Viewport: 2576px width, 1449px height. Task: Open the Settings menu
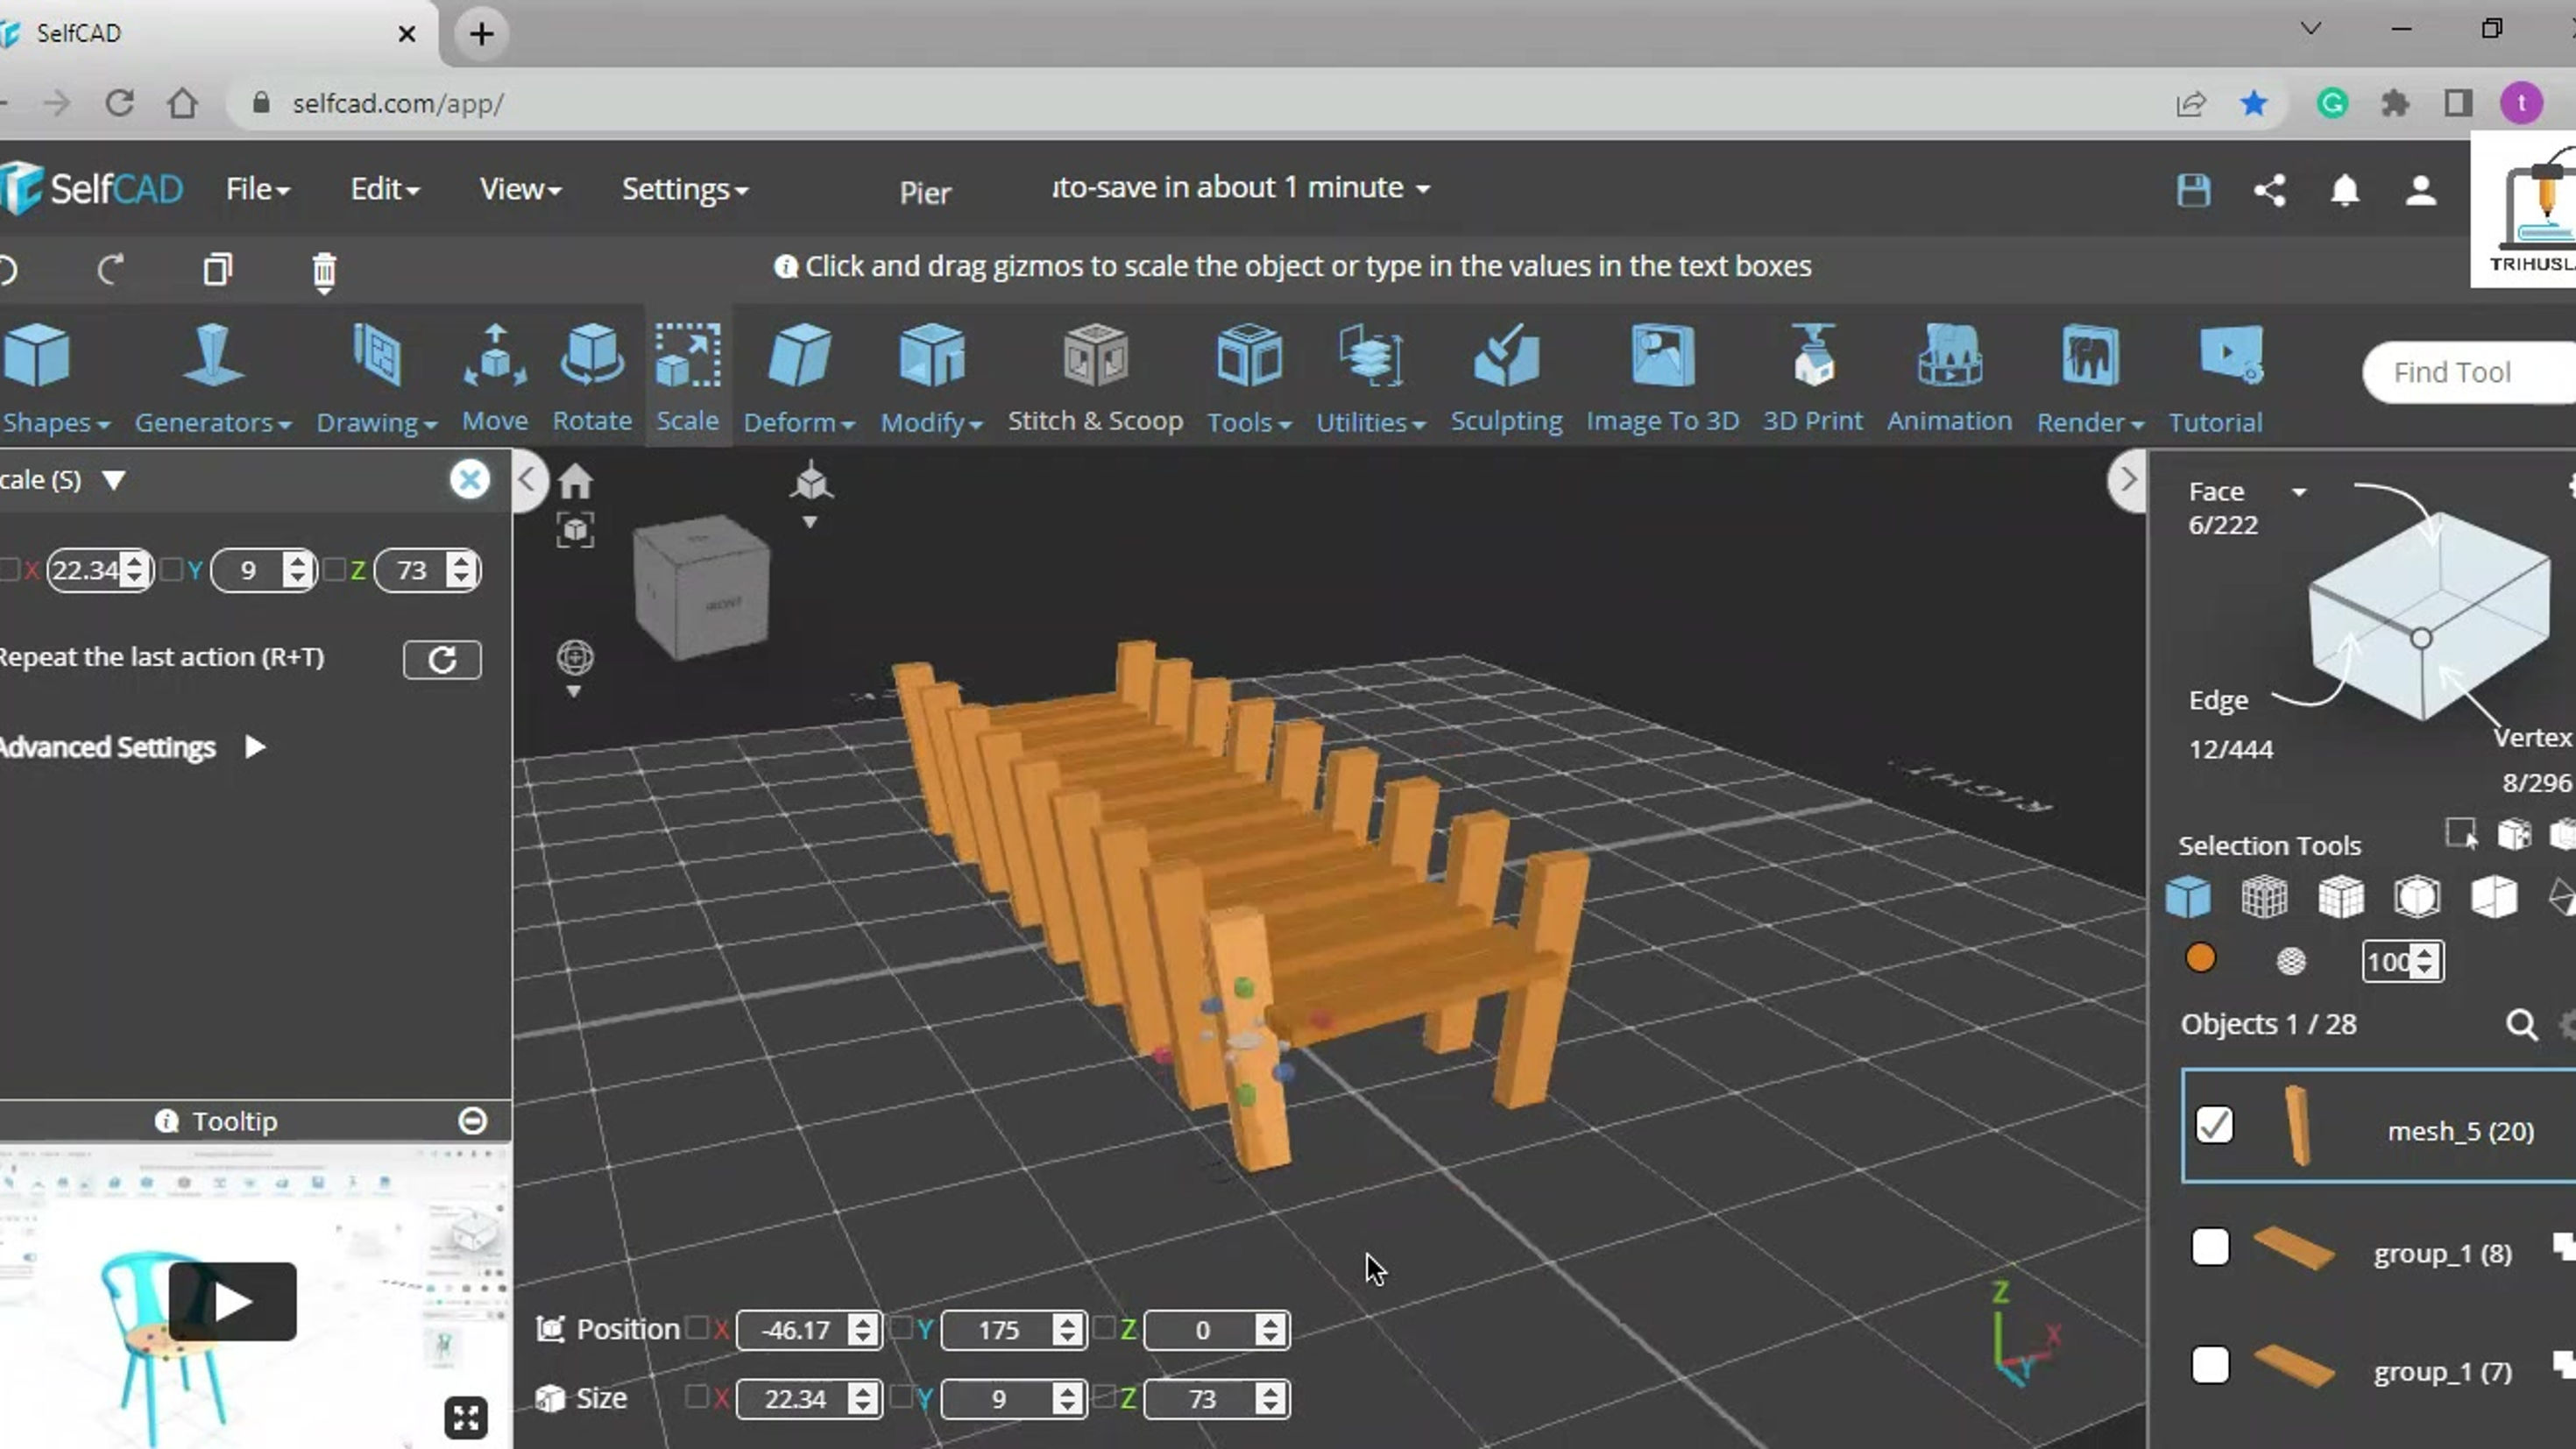click(685, 189)
